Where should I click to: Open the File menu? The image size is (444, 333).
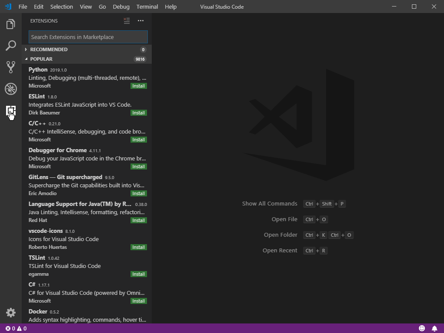tap(23, 7)
